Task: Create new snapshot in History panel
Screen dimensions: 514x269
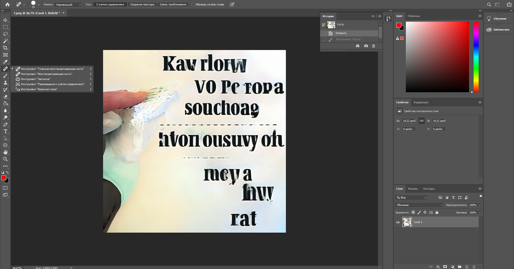Action: [x=366, y=46]
